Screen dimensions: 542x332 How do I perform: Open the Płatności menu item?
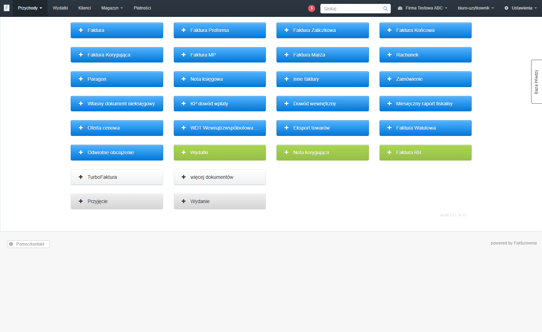142,8
